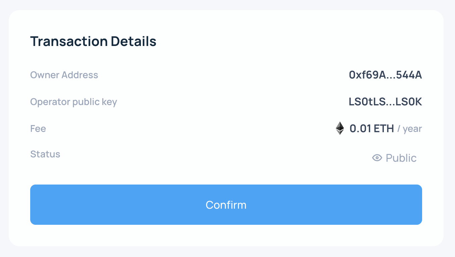The height and width of the screenshot is (257, 455).
Task: Click the "/ year" fee period text
Action: pyautogui.click(x=410, y=129)
